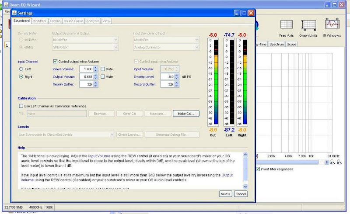Viewport: 350px width, 214px height.
Task: Enable Use Left Channel as Calibration Reference
Action: click(21, 106)
